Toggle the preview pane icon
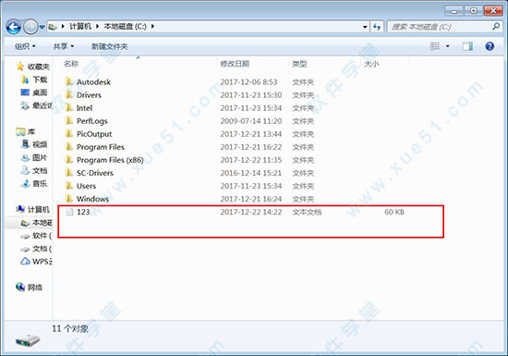The image size is (508, 356). pyautogui.click(x=467, y=46)
